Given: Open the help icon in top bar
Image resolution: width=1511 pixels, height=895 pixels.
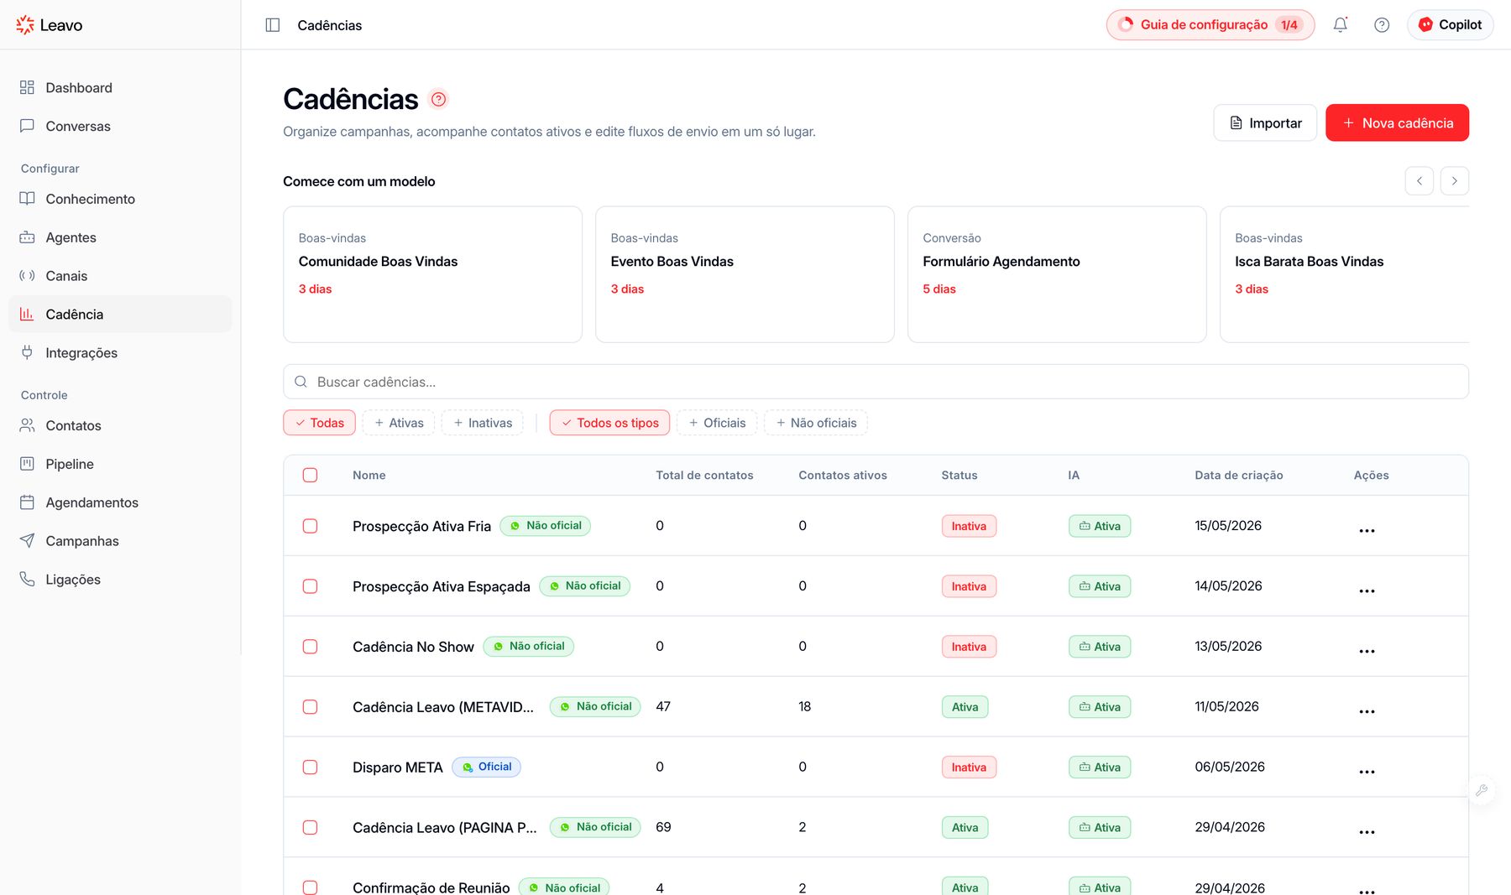Looking at the screenshot, I should 1382,25.
